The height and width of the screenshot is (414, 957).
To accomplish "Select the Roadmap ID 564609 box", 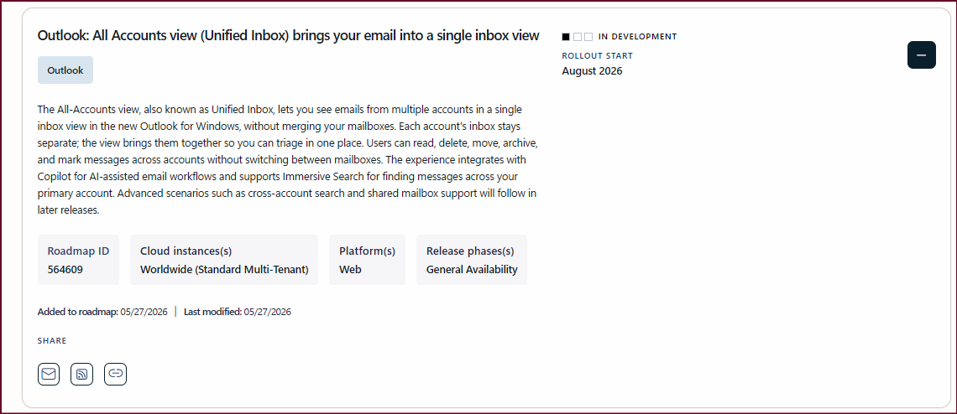I will [78, 260].
